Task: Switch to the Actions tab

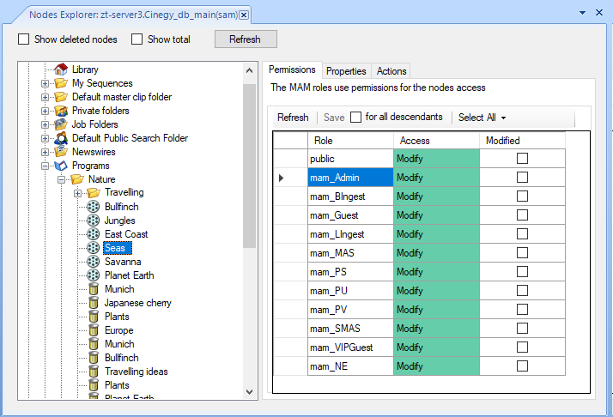Action: click(x=391, y=71)
